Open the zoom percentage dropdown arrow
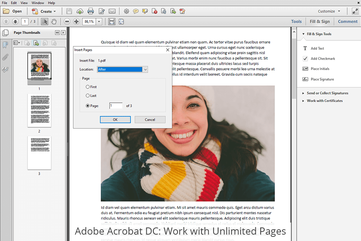The image size is (361, 241). (99, 21)
